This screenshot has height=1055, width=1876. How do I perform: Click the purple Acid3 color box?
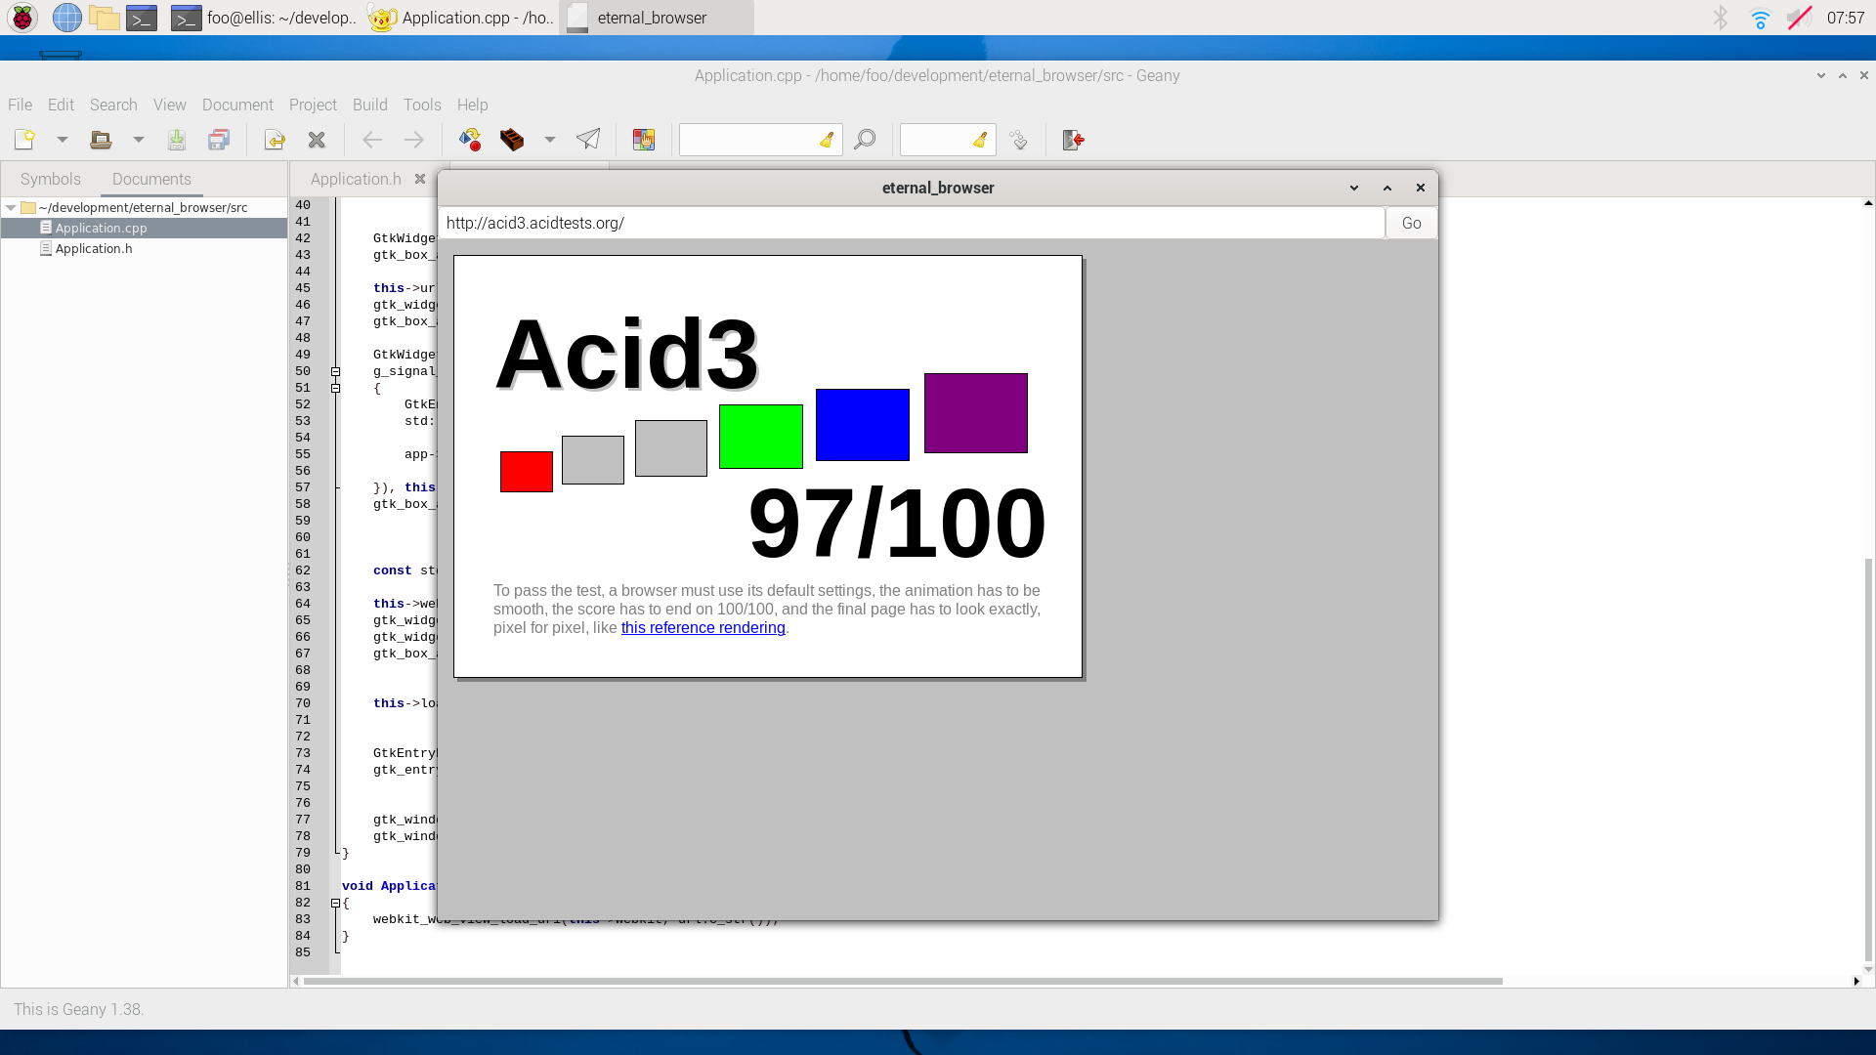(975, 413)
